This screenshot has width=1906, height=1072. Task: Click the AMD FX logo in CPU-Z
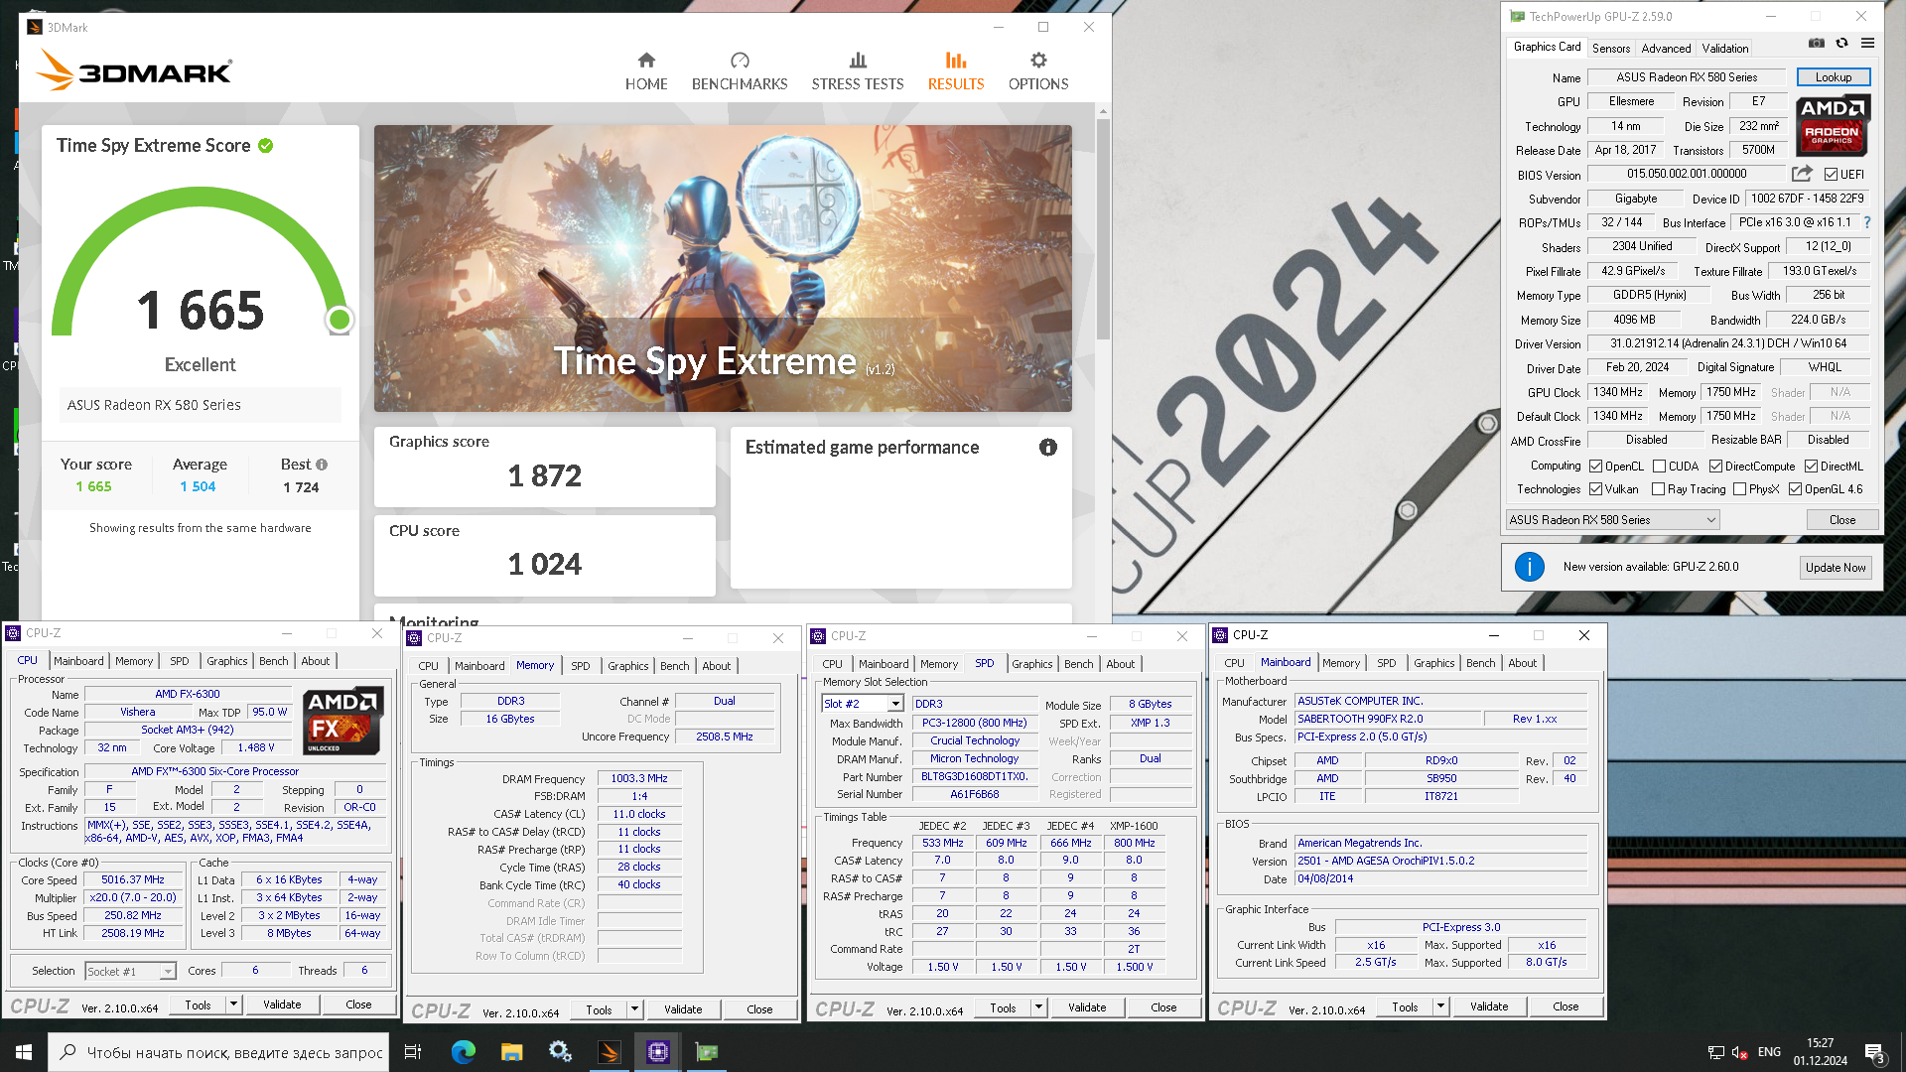pyautogui.click(x=342, y=721)
